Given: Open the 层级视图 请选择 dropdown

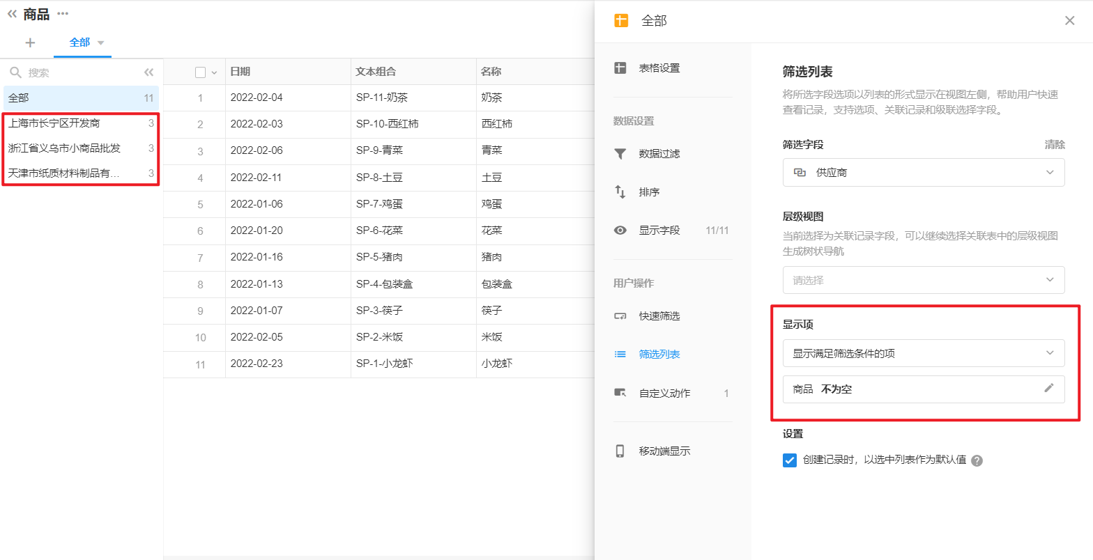Looking at the screenshot, I should pos(923,280).
